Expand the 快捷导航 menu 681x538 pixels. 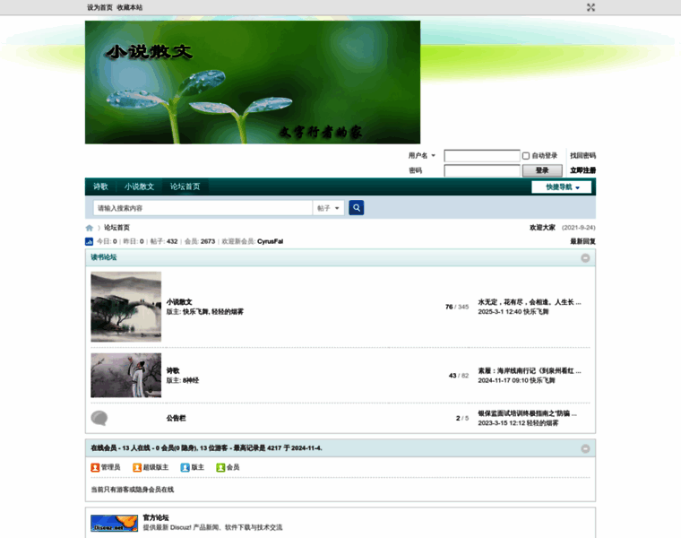pyautogui.click(x=562, y=187)
